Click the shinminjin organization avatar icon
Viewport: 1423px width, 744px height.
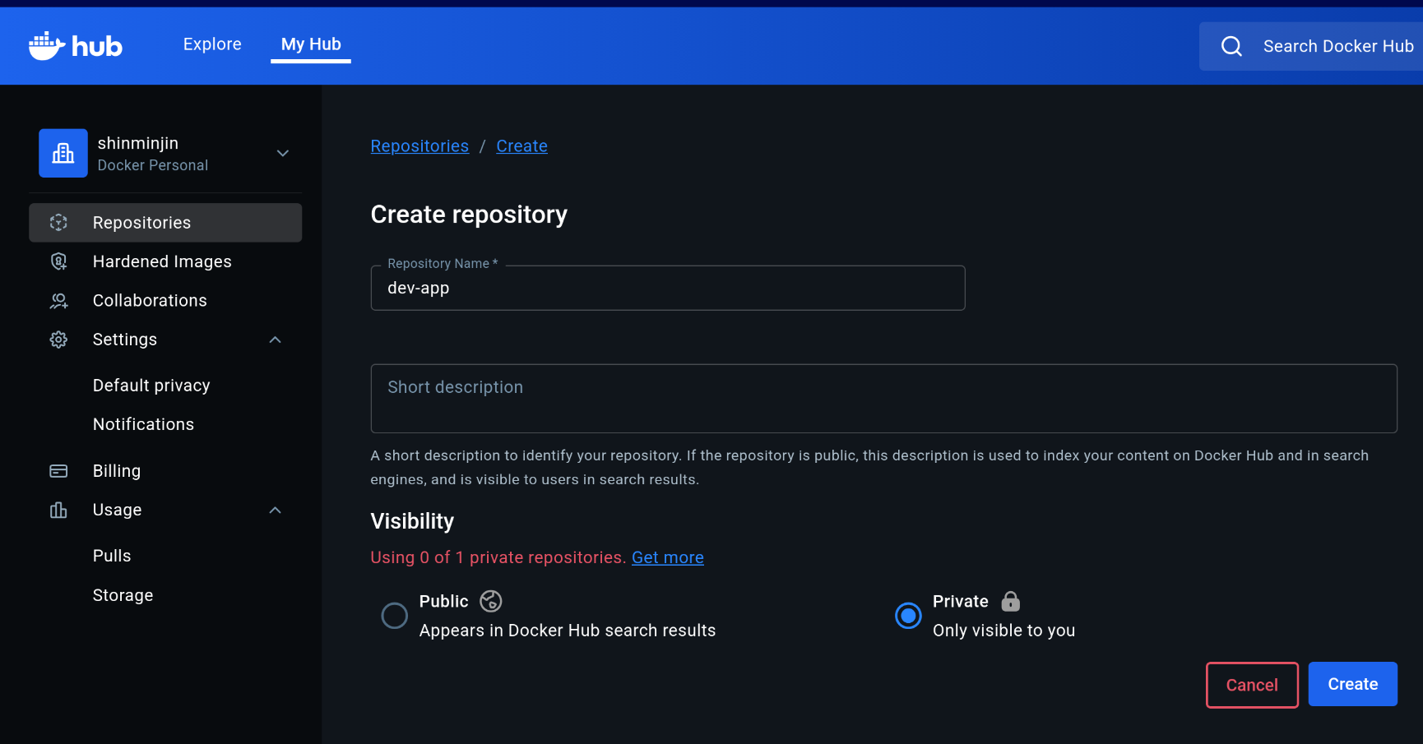pos(63,153)
